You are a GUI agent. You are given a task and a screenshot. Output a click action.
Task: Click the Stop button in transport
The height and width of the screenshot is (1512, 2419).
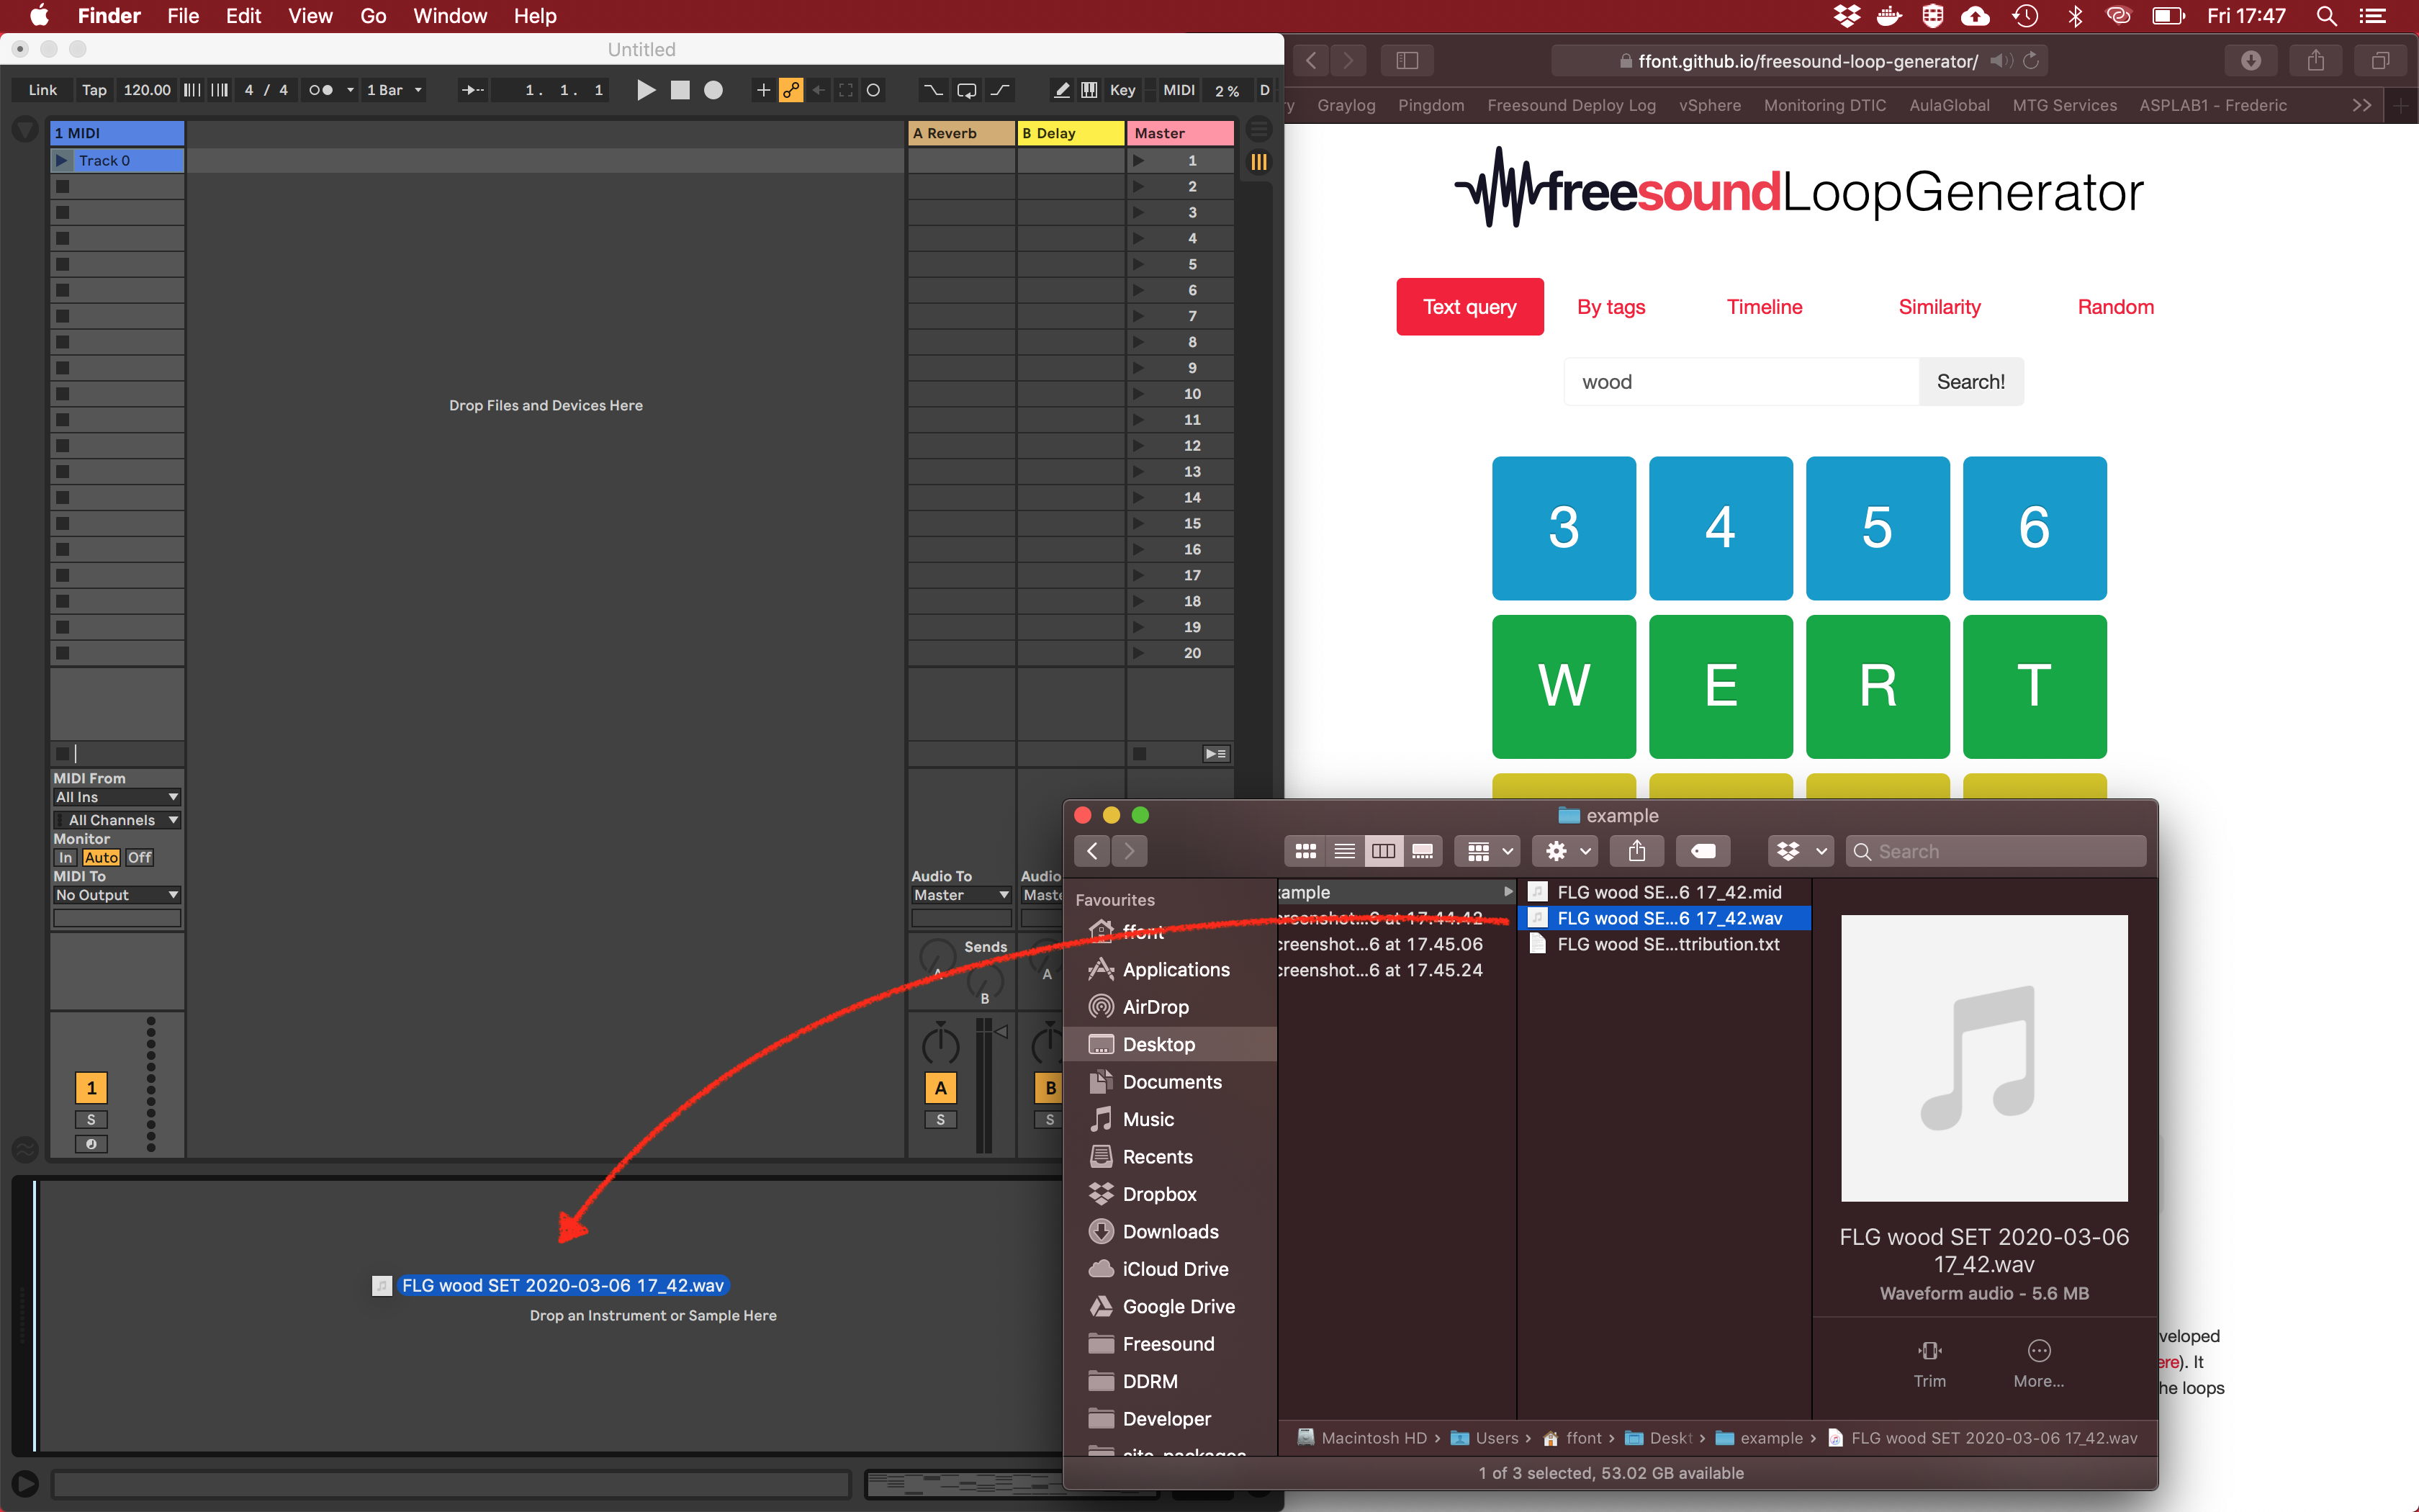680,90
